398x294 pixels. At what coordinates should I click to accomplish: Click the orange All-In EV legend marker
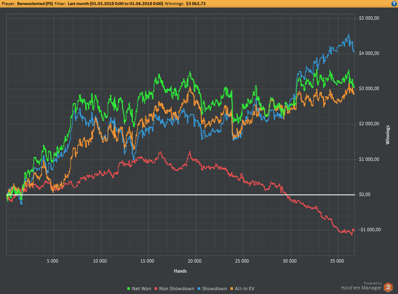pos(232,289)
